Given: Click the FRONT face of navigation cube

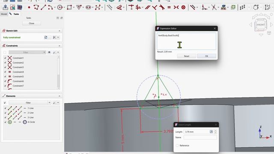Looking at the screenshot, I should (261, 25).
